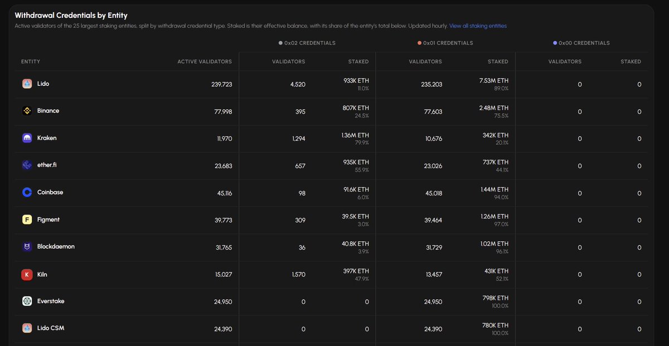The height and width of the screenshot is (346, 669).
Task: Click the 1.26M ETH staked cell
Action: pyautogui.click(x=495, y=217)
